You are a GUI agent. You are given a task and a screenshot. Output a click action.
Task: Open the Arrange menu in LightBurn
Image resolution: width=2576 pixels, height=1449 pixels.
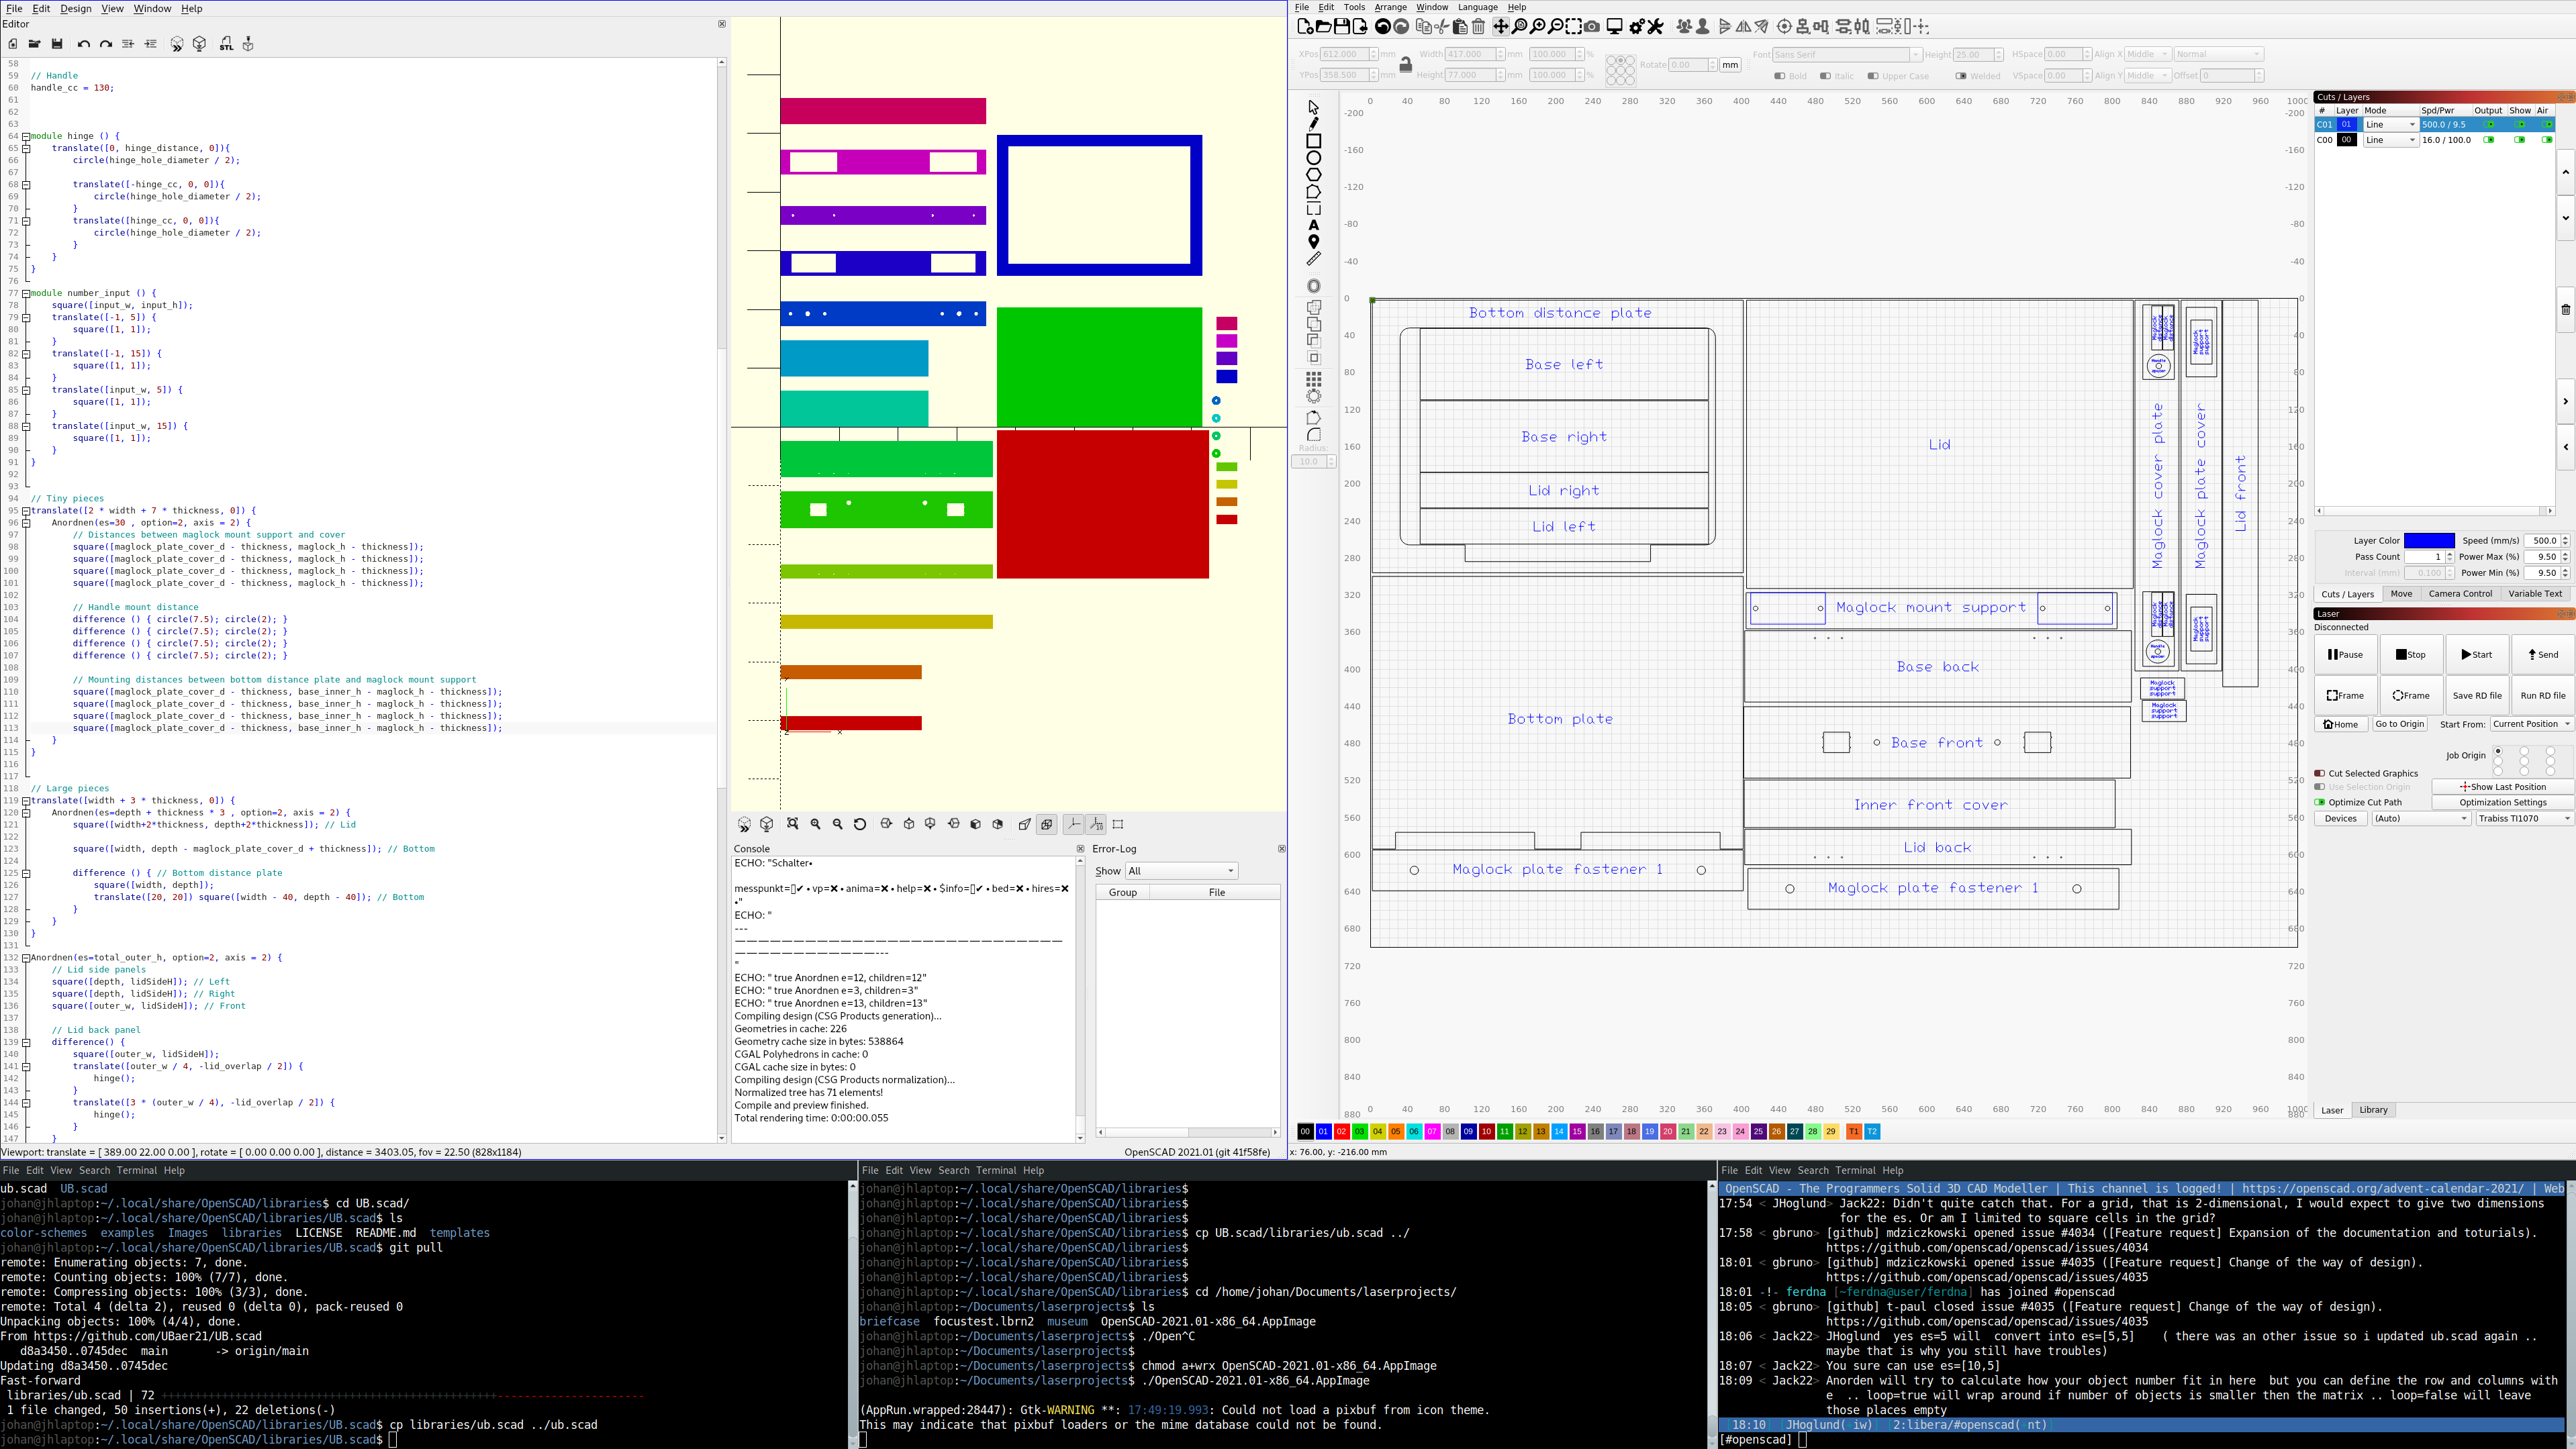[x=1390, y=7]
